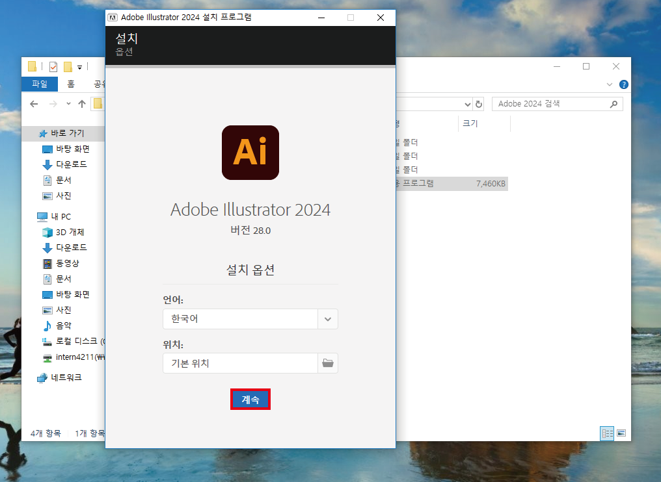
Task: Open 다운로드 under 바로 가기
Action: 64,164
